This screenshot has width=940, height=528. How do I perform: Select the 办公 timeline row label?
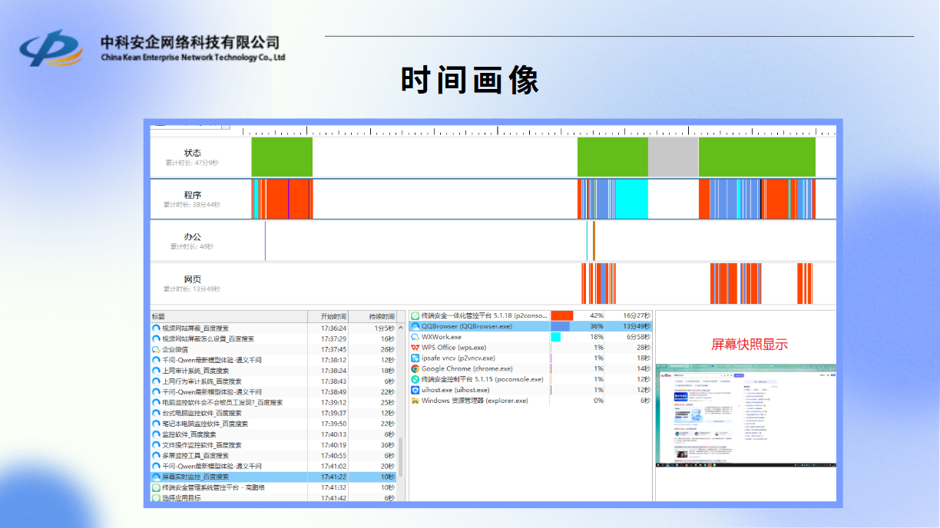tap(193, 237)
